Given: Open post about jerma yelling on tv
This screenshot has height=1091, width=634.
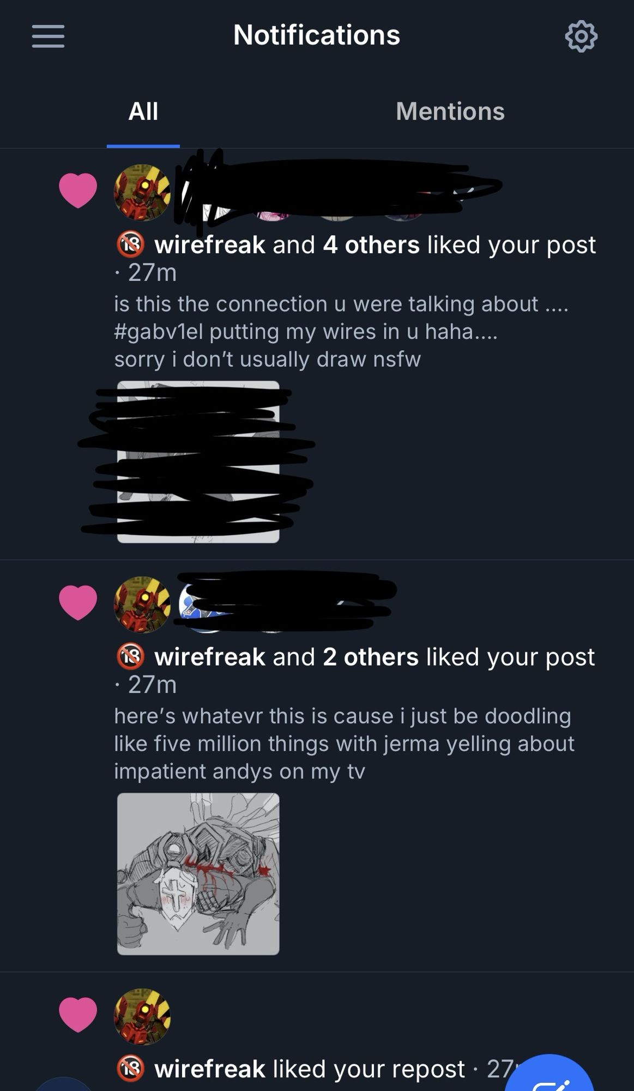Looking at the screenshot, I should (344, 744).
